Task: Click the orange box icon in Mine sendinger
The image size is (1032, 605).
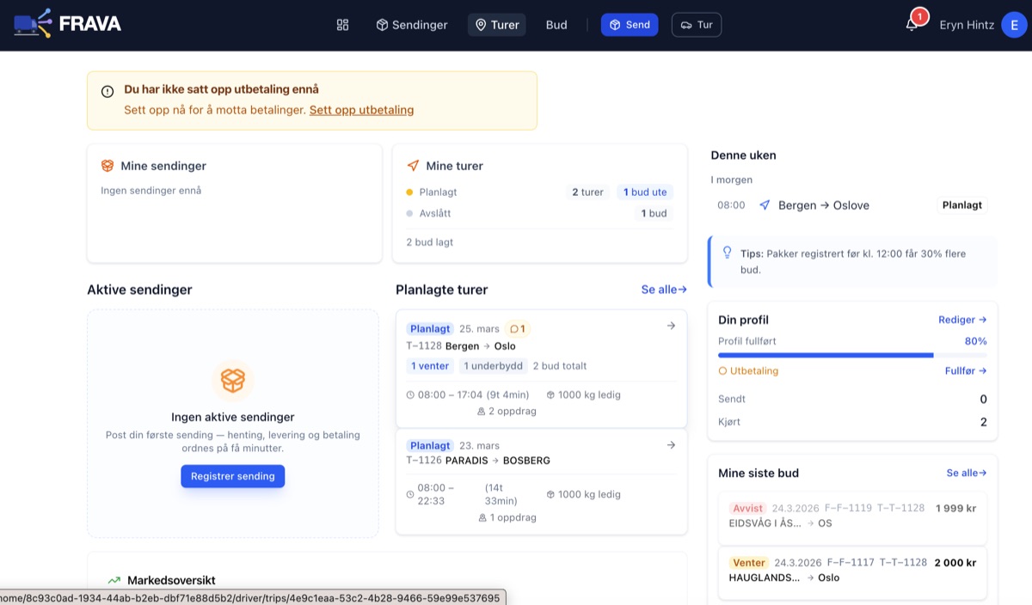Action: 107,166
